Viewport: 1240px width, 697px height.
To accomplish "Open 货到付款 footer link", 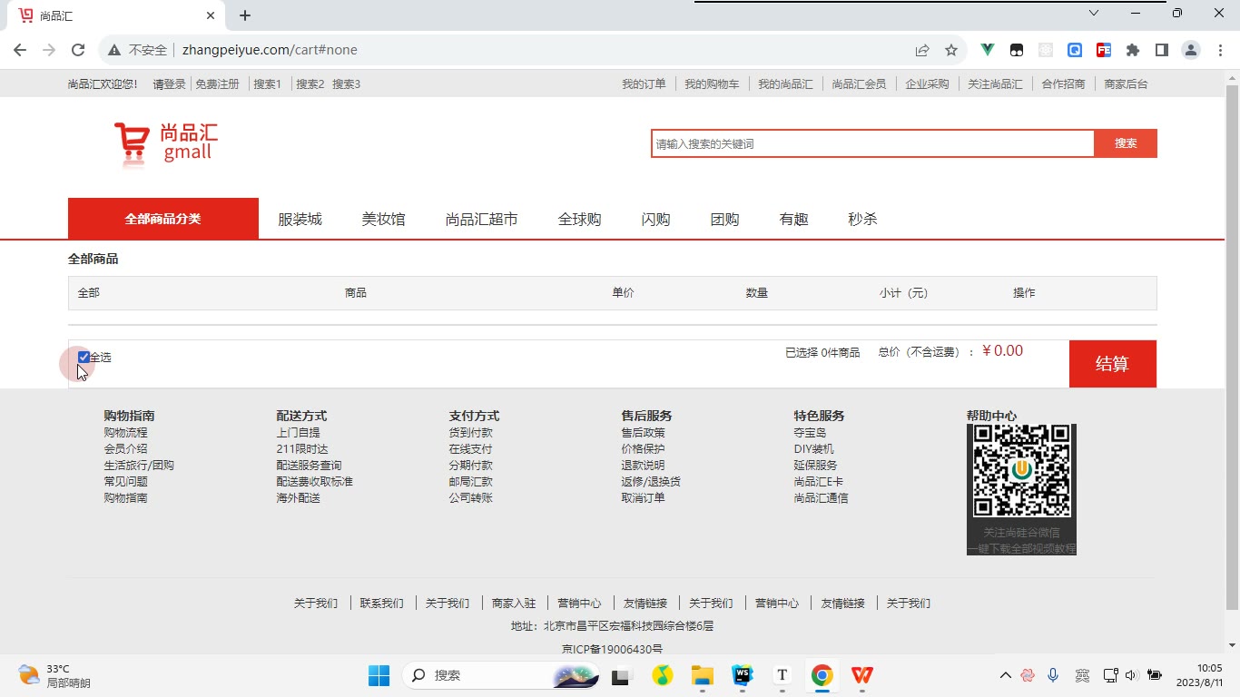I will 470,433.
